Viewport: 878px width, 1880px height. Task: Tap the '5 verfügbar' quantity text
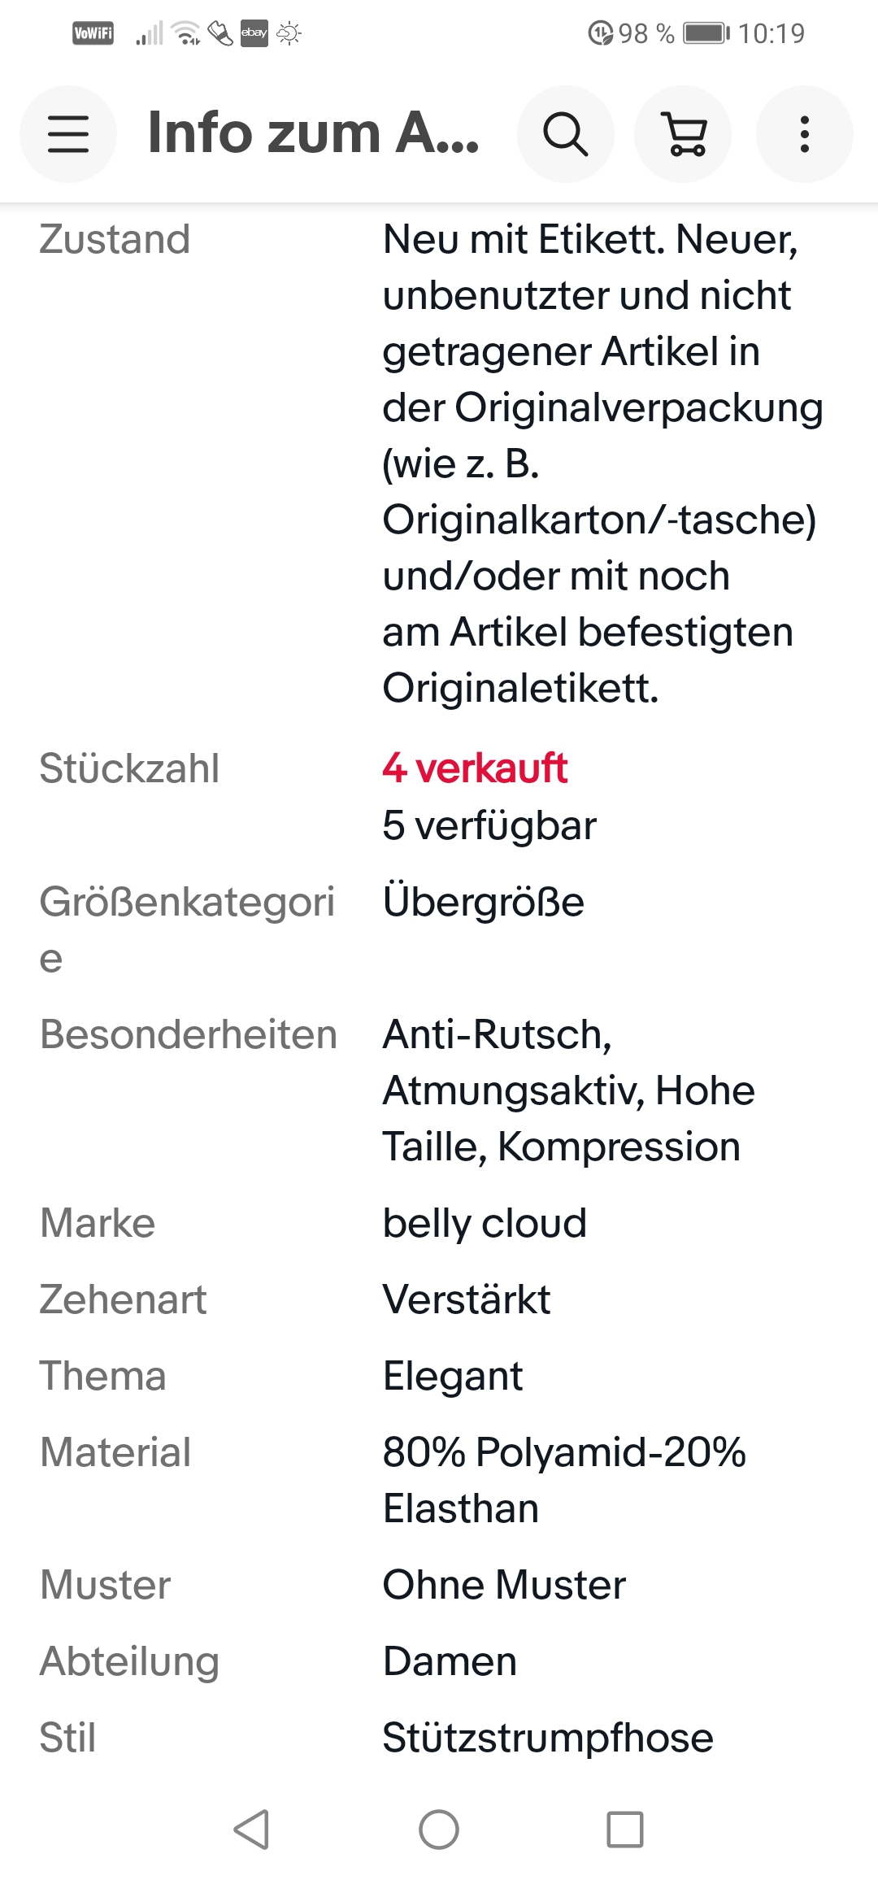pyautogui.click(x=489, y=825)
